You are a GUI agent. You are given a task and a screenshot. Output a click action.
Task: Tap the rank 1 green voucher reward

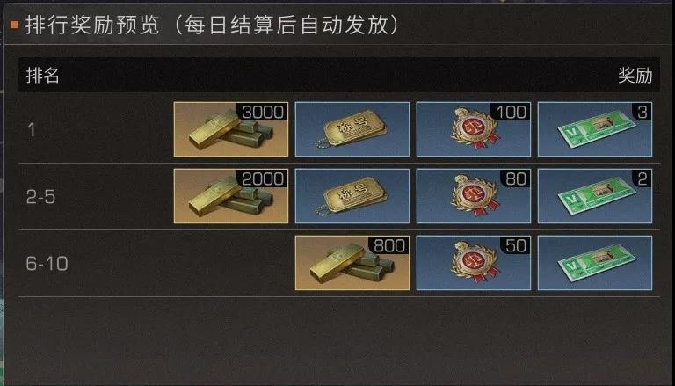tap(595, 129)
